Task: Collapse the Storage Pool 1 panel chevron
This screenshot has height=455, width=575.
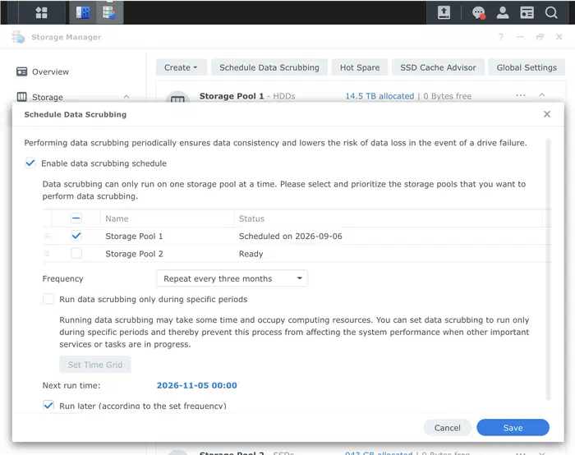Action: pos(542,95)
